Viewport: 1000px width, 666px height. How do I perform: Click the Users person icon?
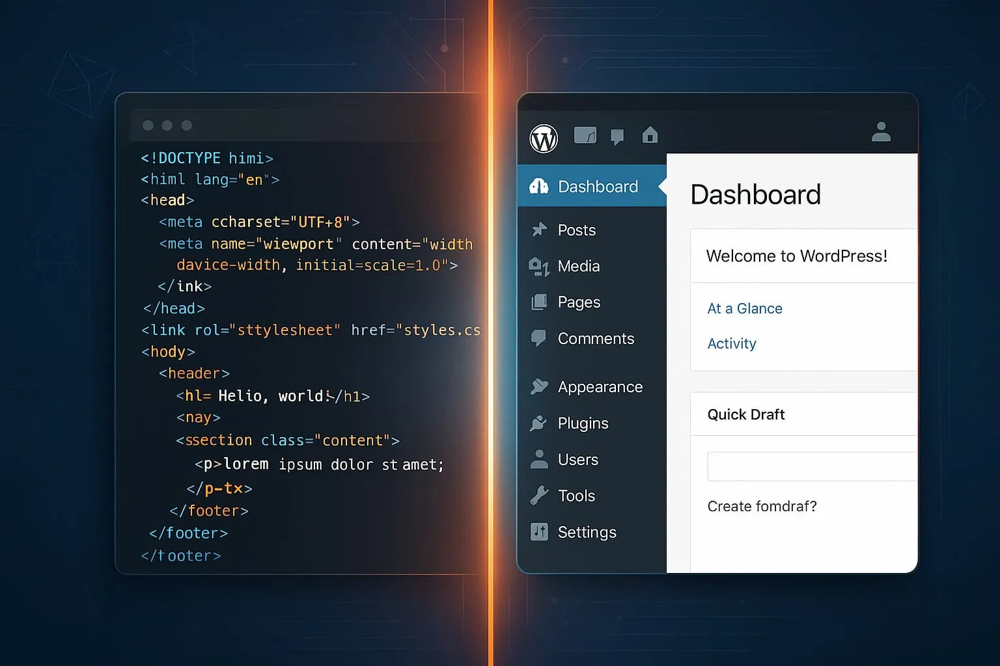point(539,459)
